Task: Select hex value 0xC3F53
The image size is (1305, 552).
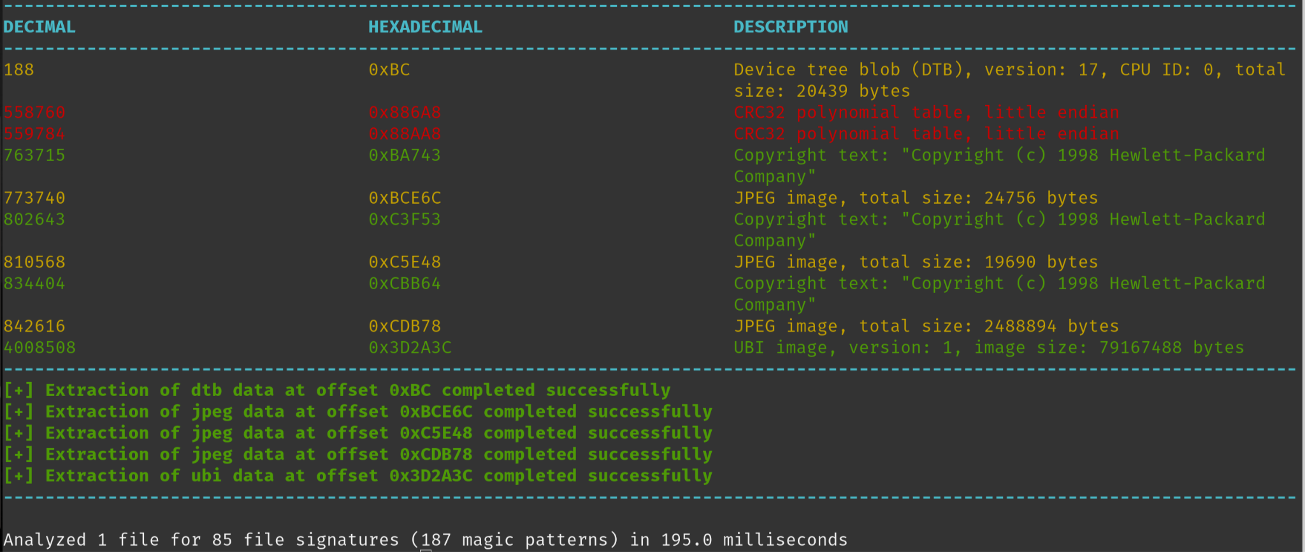Action: click(405, 219)
